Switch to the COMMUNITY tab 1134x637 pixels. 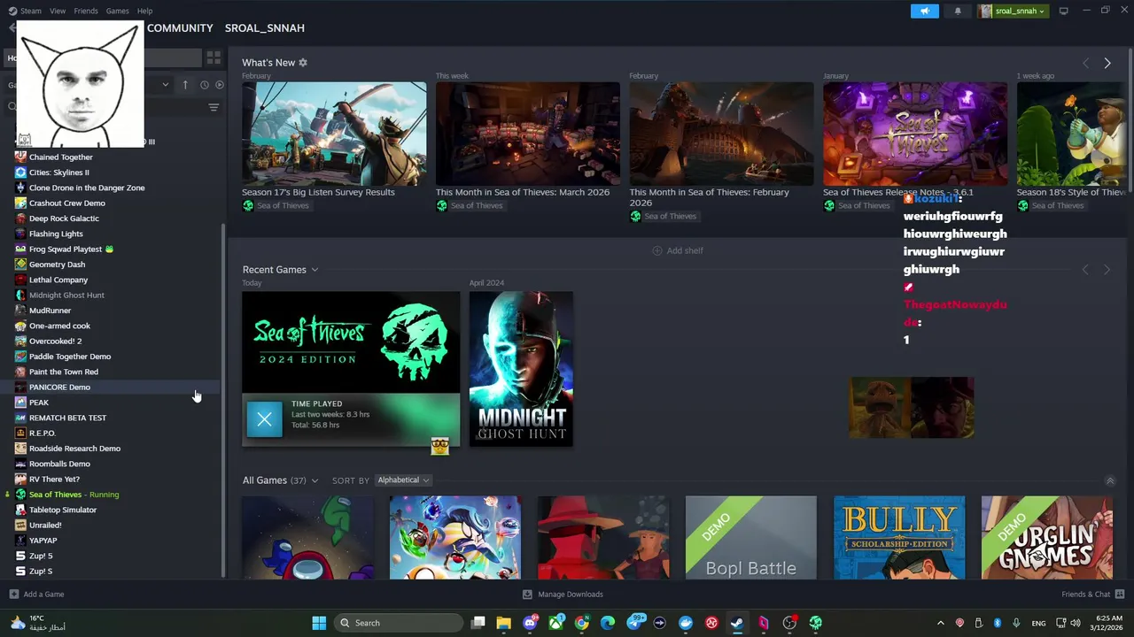pos(180,28)
